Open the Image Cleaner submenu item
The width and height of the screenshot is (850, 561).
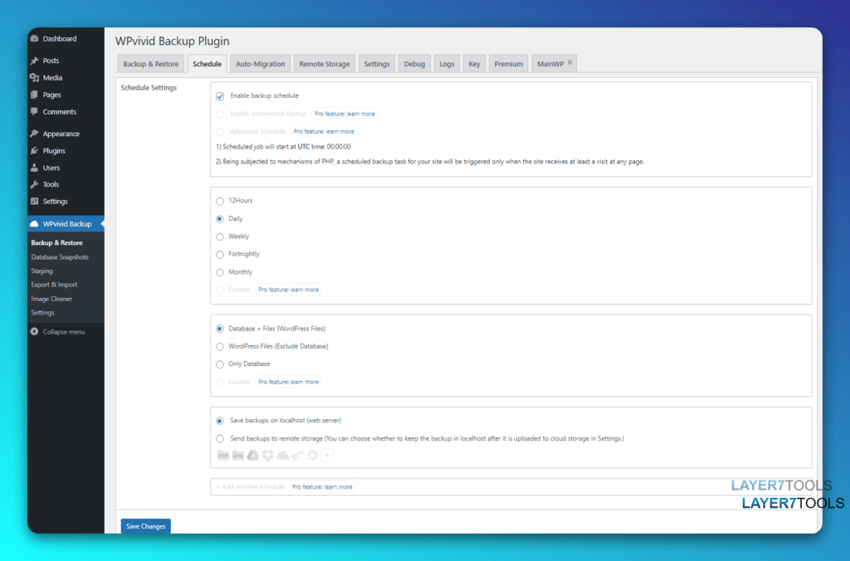pyautogui.click(x=51, y=299)
